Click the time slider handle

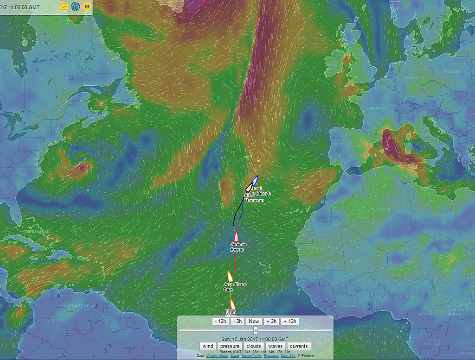256,330
